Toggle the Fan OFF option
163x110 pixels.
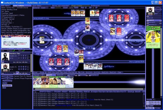click(x=150, y=106)
